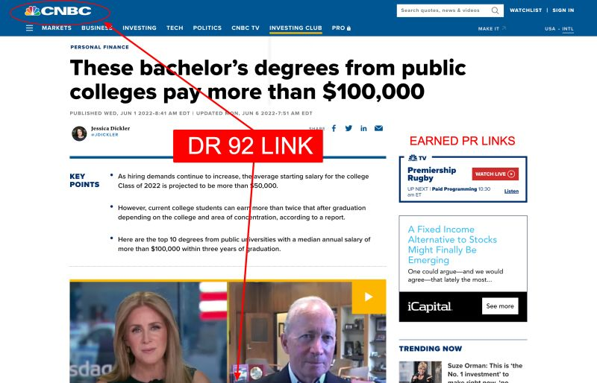This screenshot has height=383, width=597.
Task: Click Jessica Dickler's author avatar
Action: click(79, 133)
